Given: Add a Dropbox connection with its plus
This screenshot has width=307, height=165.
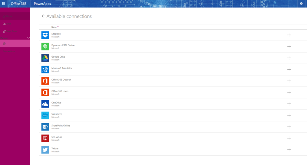Looking at the screenshot, I should (x=289, y=35).
